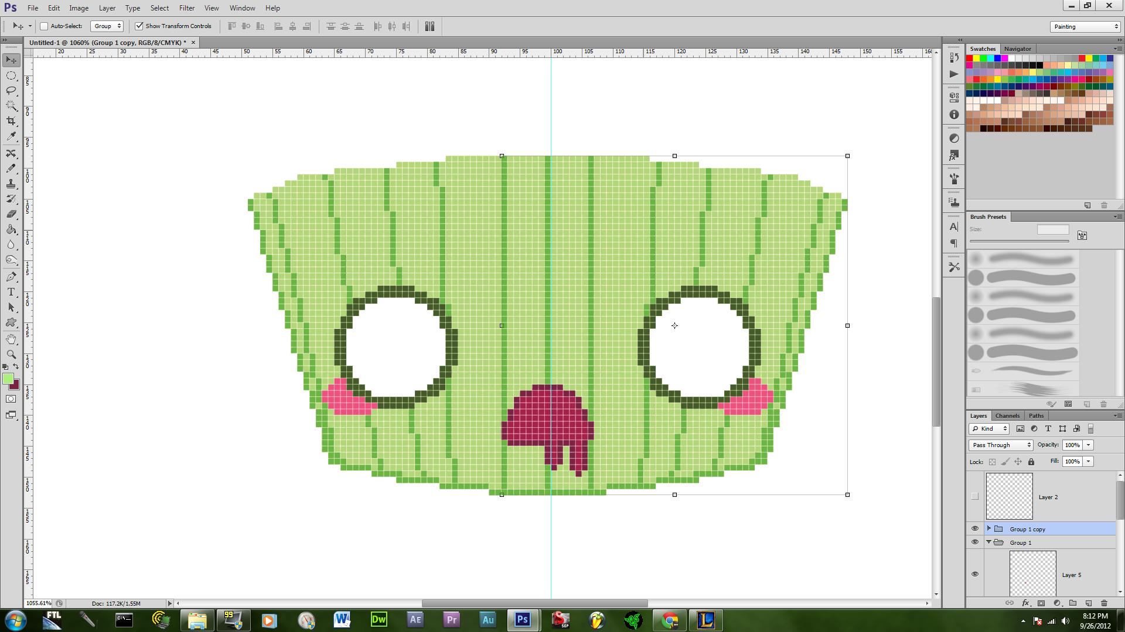Open the Pass Through blend mode dropdown
This screenshot has width=1125, height=632.
tap(1001, 445)
